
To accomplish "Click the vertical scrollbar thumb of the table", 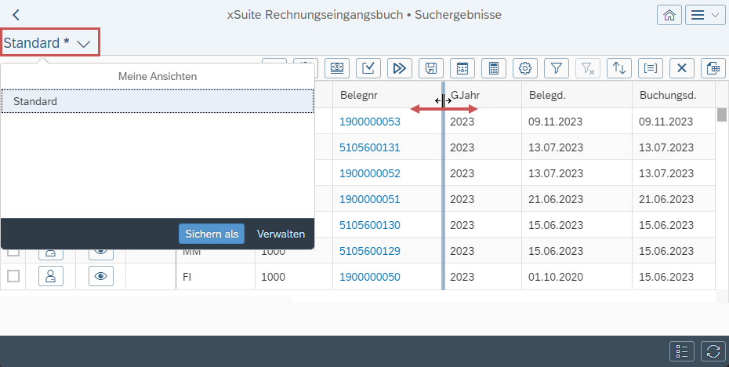I will [x=722, y=114].
